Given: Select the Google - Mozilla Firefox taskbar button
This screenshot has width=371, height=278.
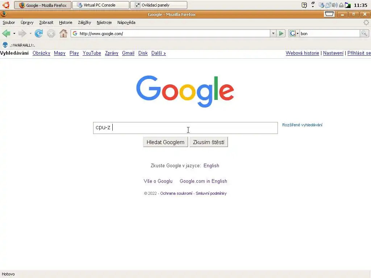Looking at the screenshot, I should [x=43, y=5].
